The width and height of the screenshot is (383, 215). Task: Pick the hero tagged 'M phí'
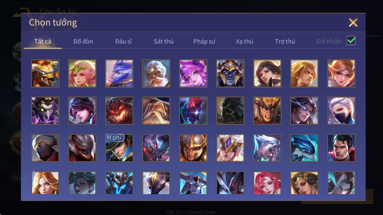(119, 148)
